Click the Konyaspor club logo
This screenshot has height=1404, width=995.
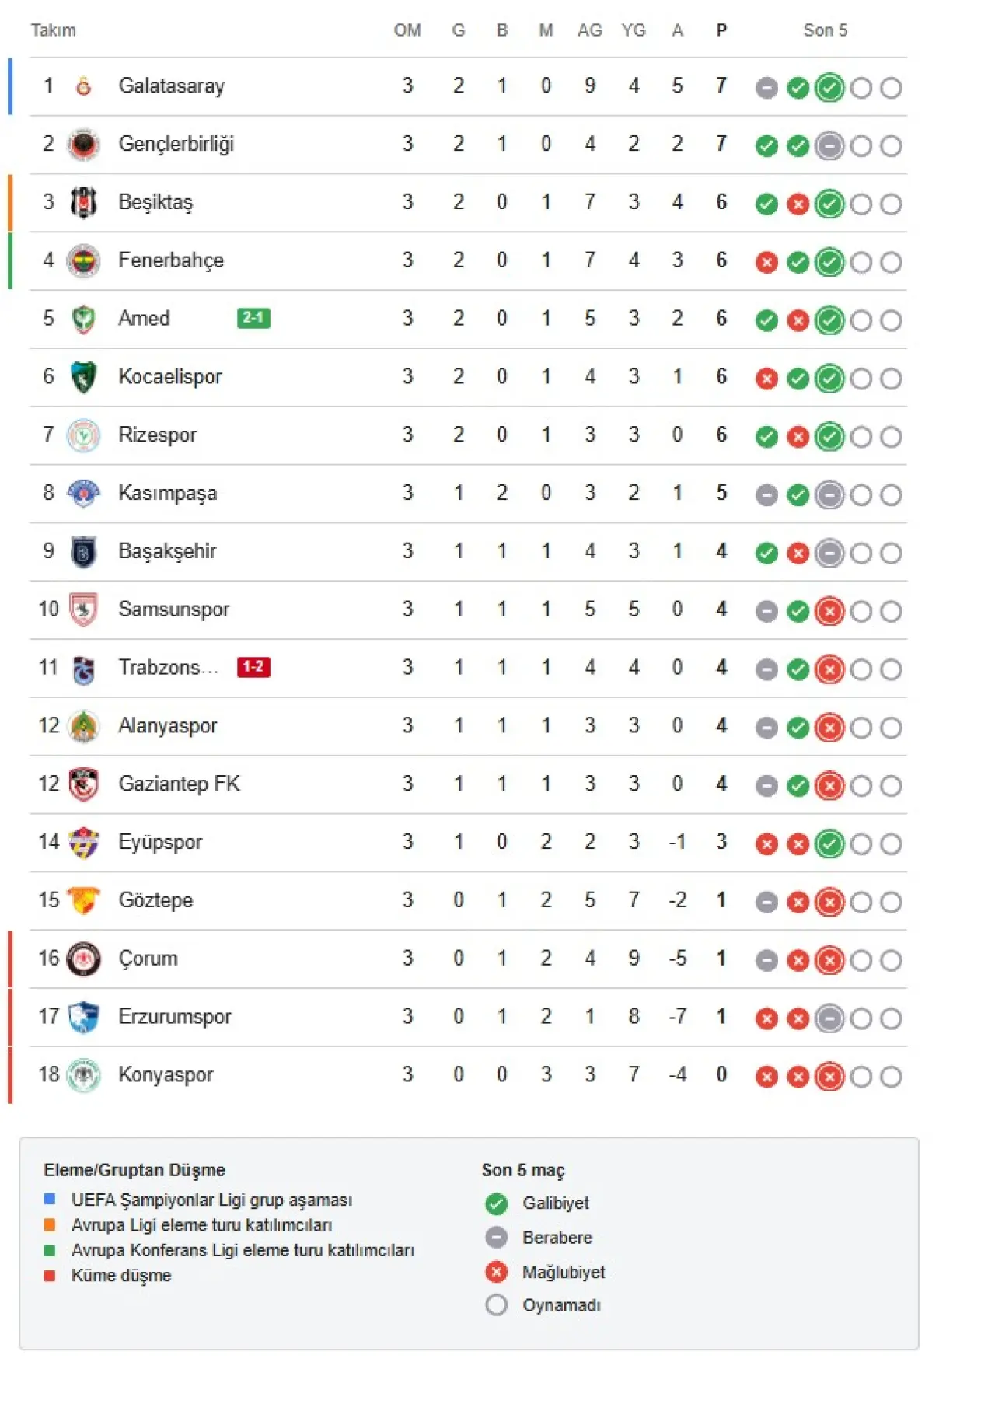click(83, 1076)
